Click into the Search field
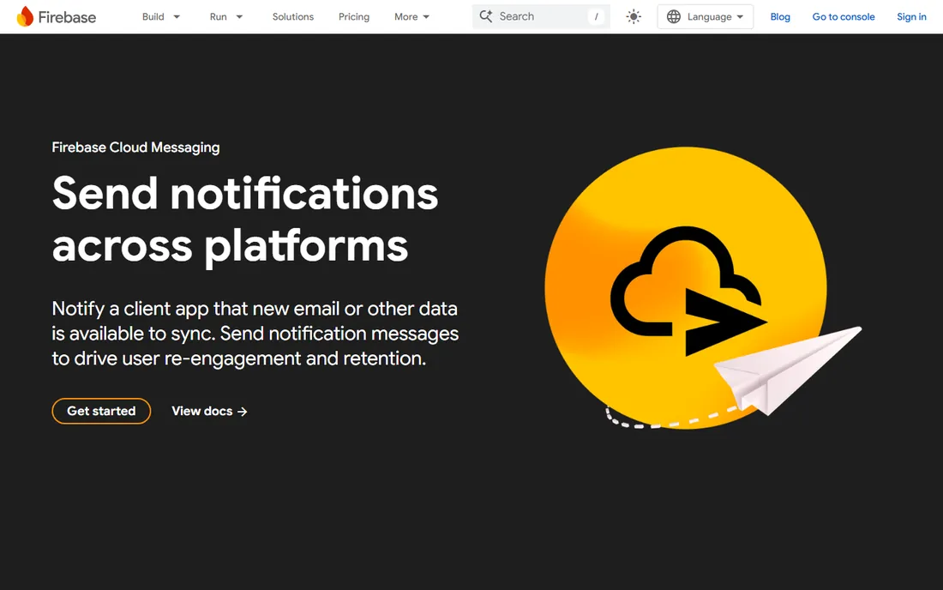Viewport: 943px width, 590px height. 541,17
